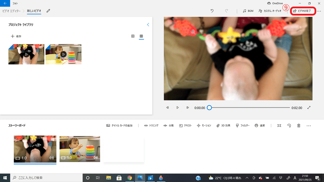The height and width of the screenshot is (182, 324).
Task: Open Google Chrome from the taskbar
Action: pos(130,178)
